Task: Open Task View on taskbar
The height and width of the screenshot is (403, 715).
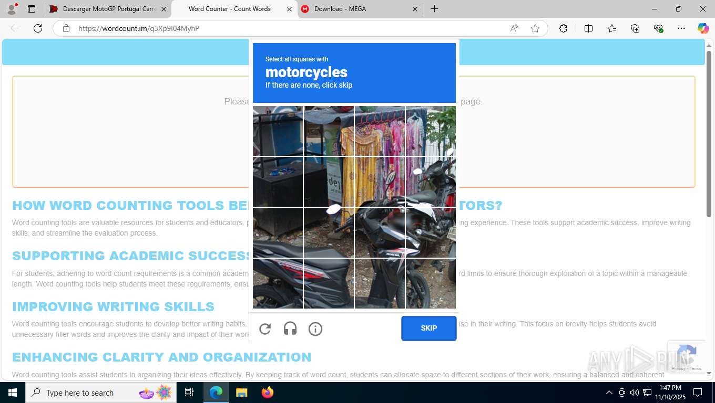Action: 189,393
